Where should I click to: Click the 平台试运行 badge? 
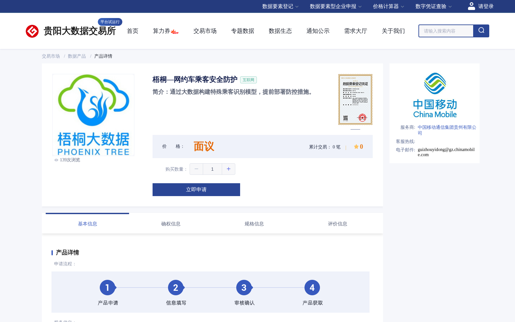(110, 22)
